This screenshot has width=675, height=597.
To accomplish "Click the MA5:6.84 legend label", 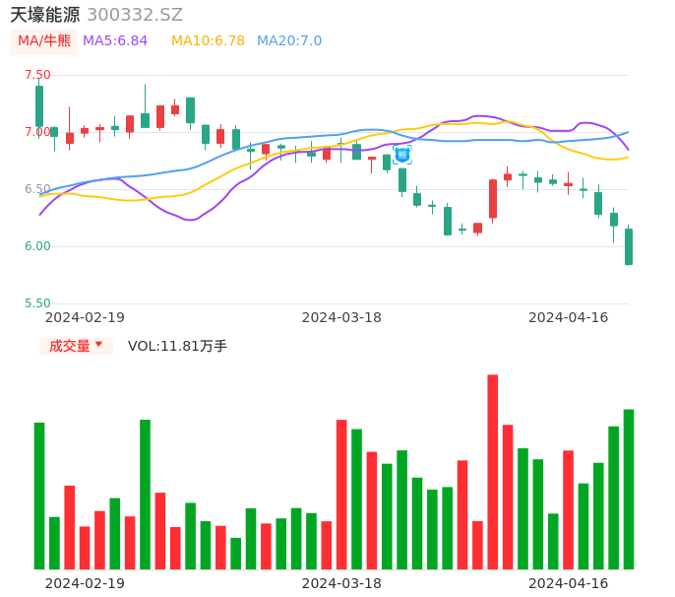I will (115, 41).
